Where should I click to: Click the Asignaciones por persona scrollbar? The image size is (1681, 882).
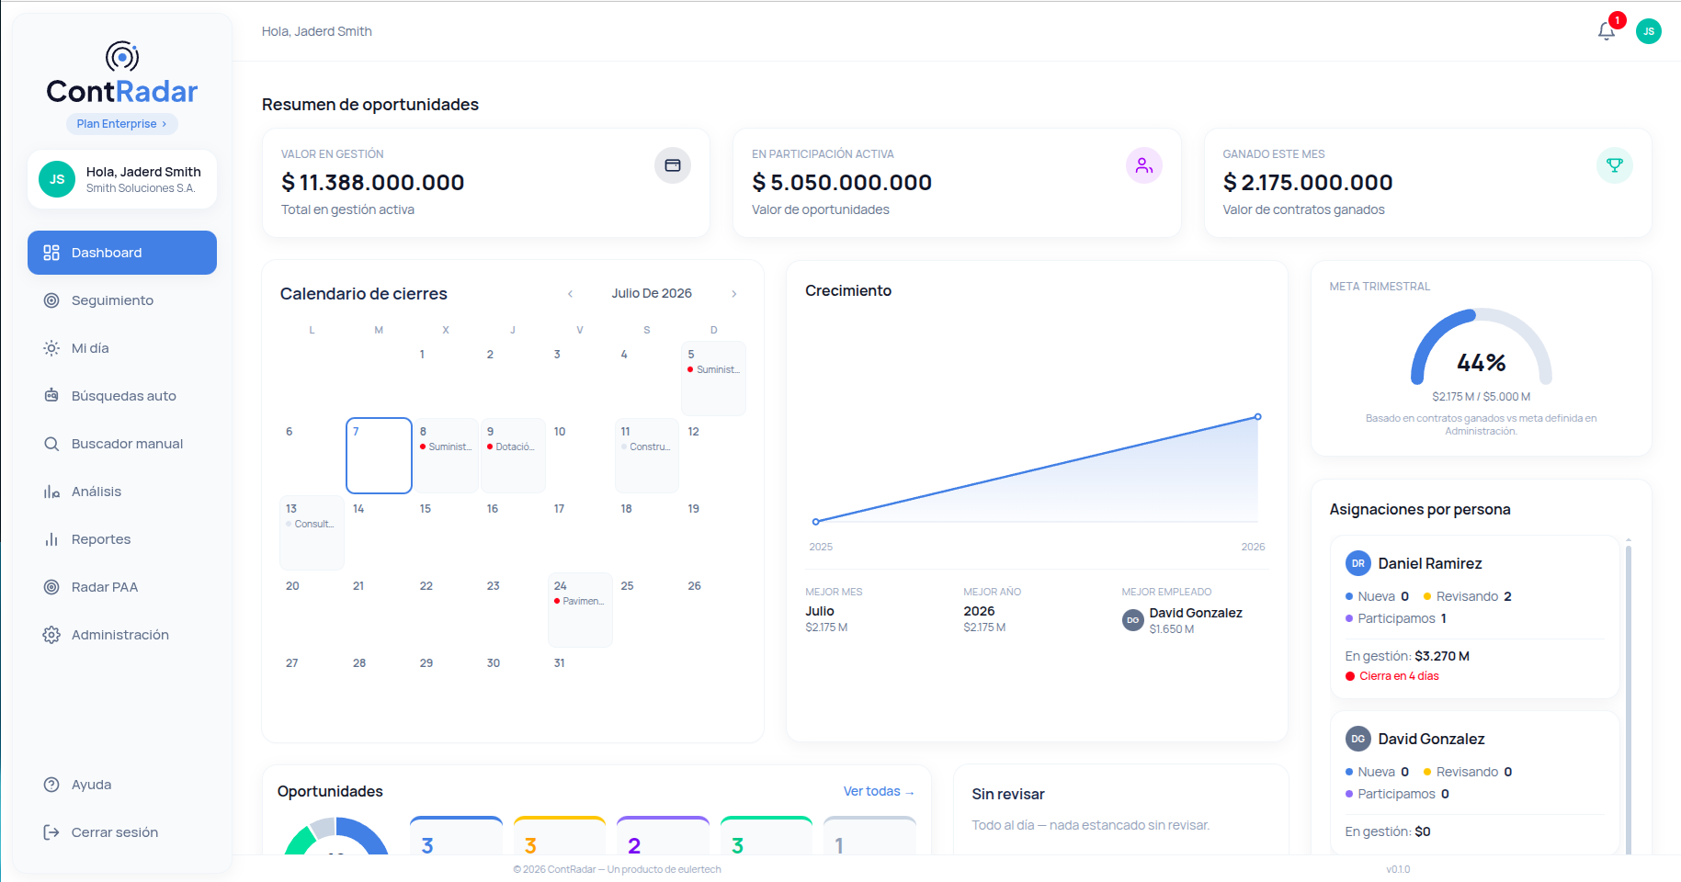(1629, 696)
